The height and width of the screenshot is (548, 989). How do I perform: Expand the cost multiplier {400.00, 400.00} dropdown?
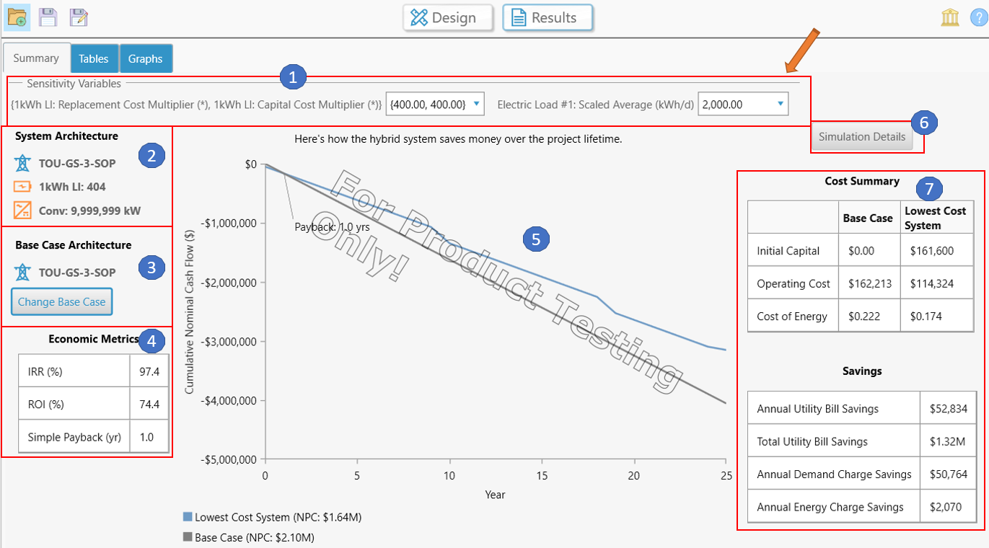pos(436,105)
